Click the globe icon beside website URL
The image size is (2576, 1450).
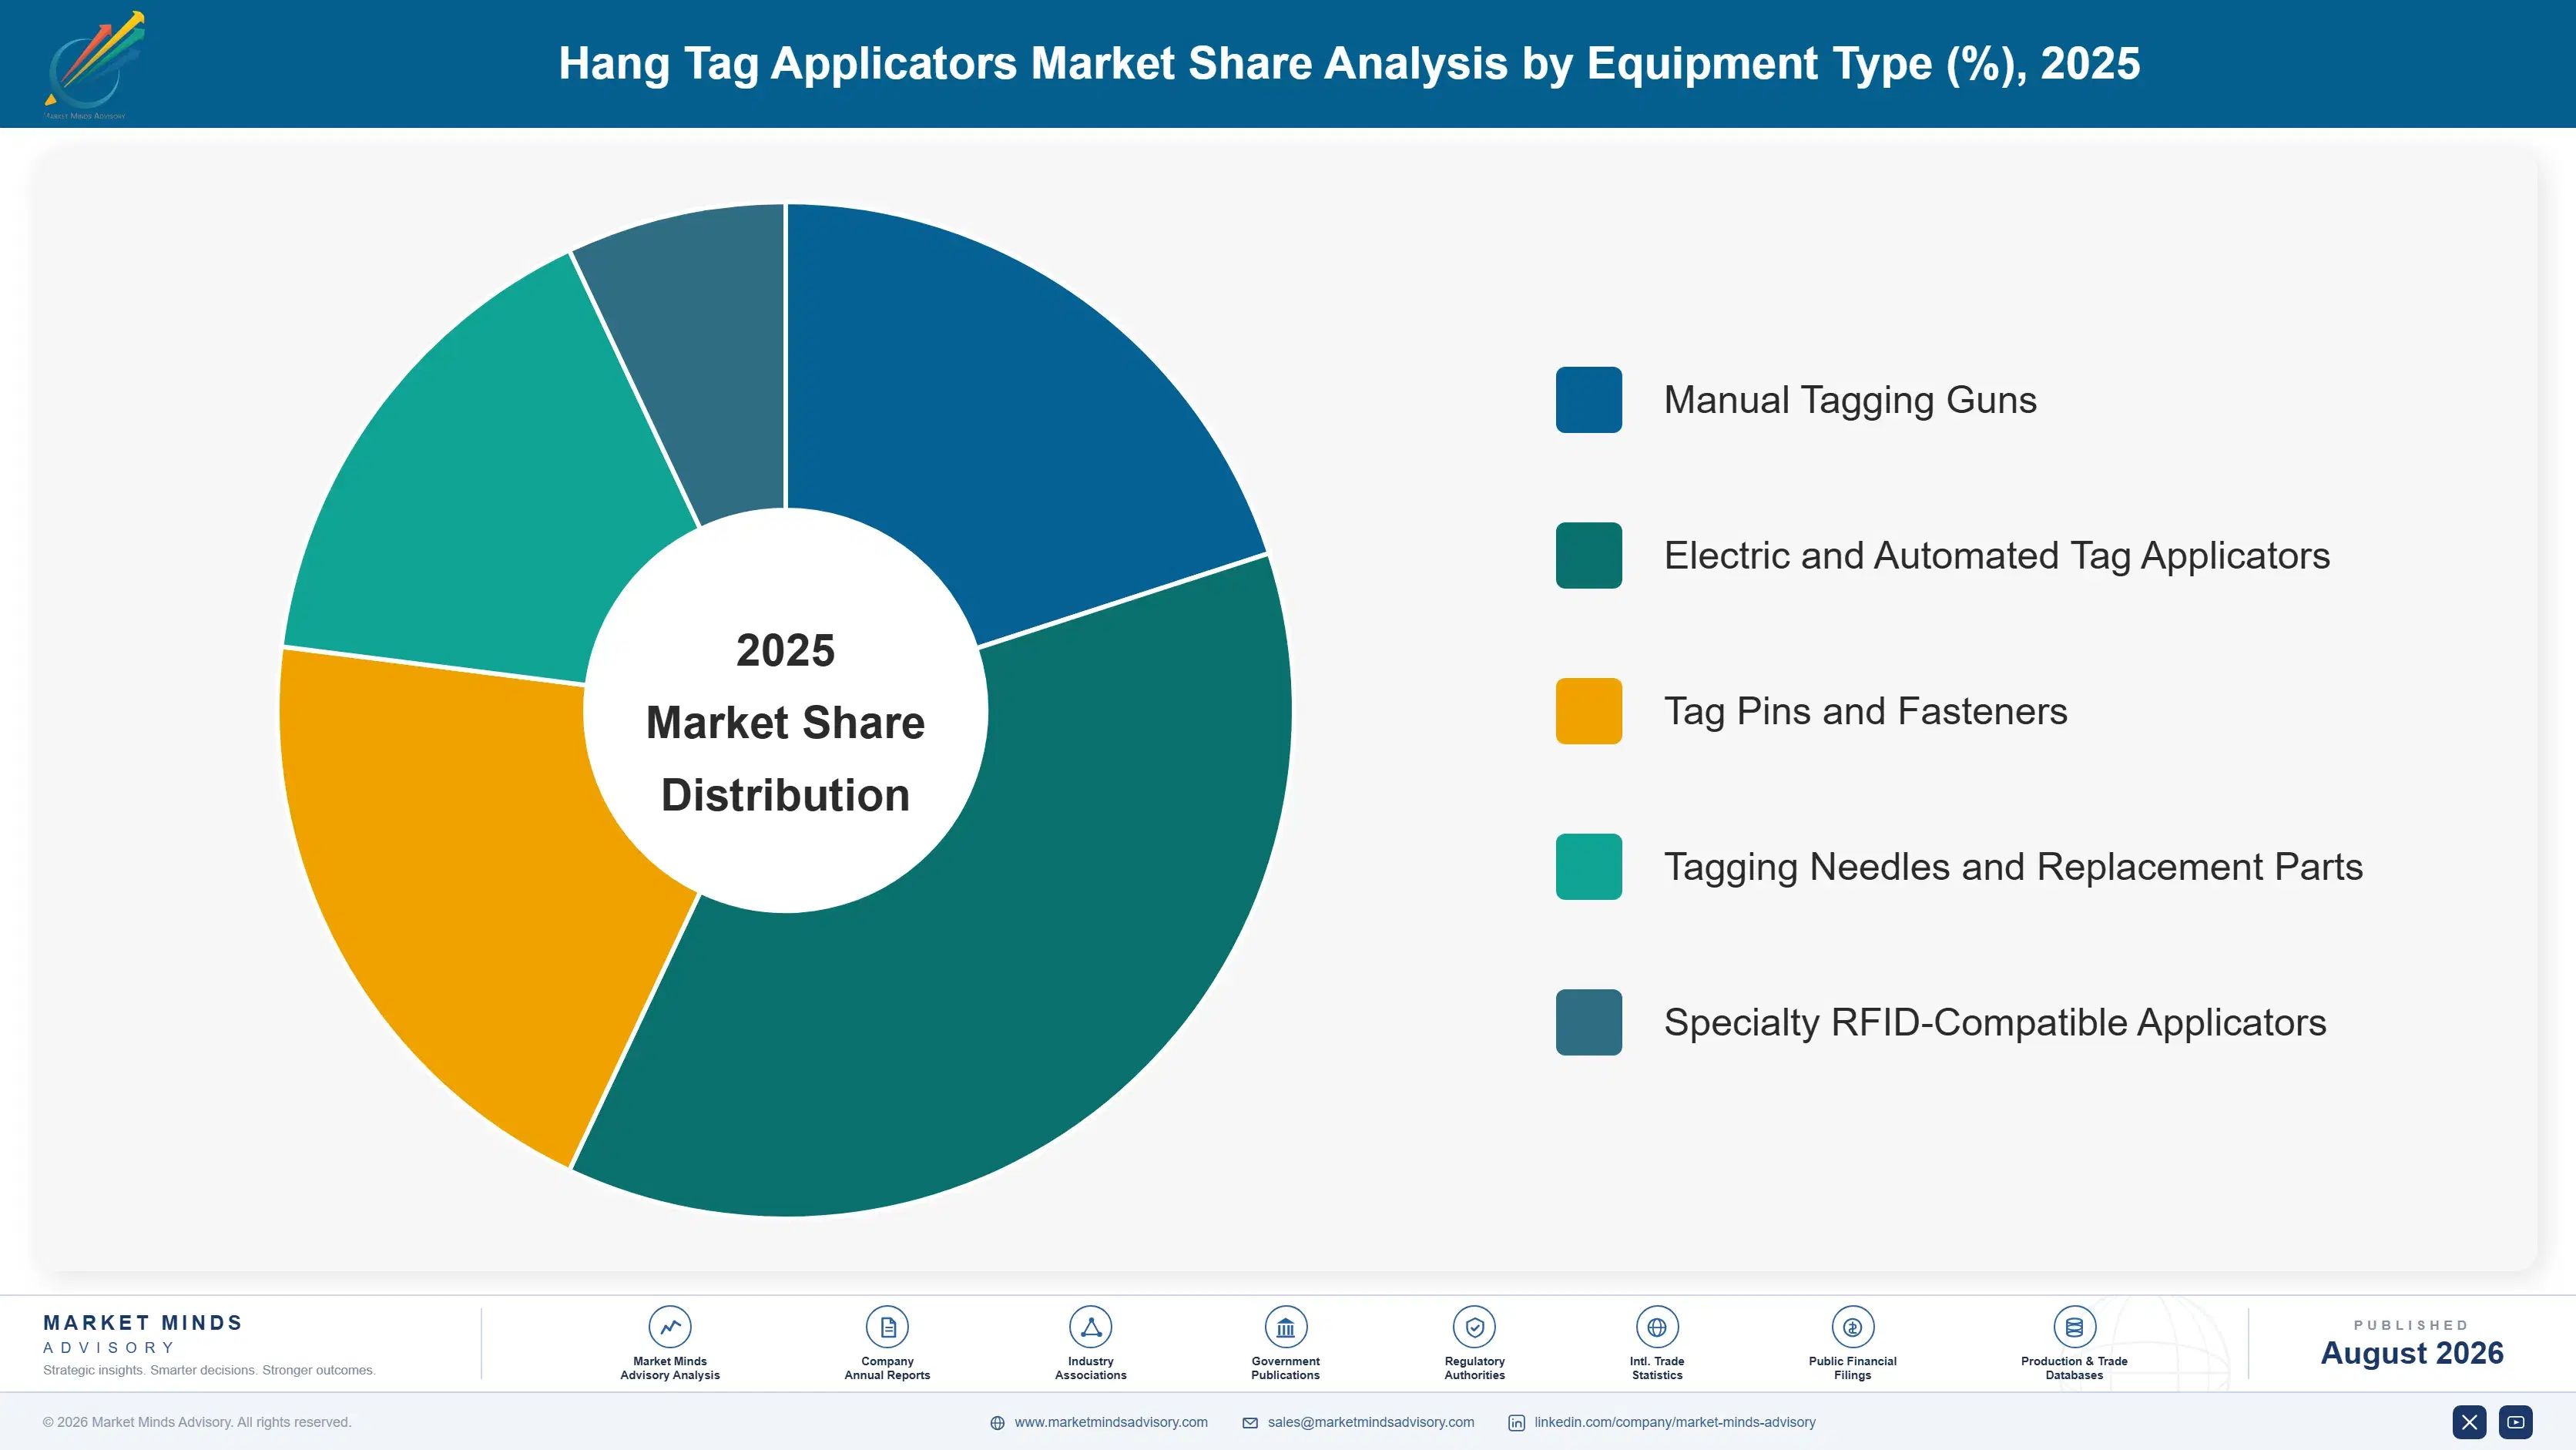pos(997,1423)
